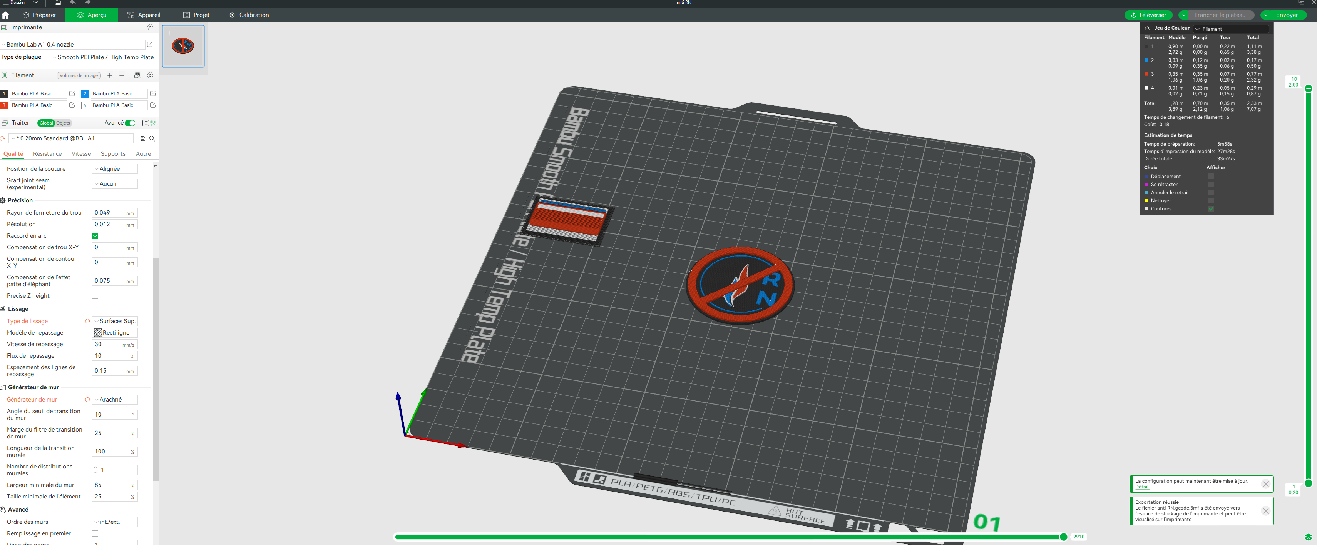1317x545 pixels.
Task: Enable Precise Z height checkbox
Action: (x=95, y=296)
